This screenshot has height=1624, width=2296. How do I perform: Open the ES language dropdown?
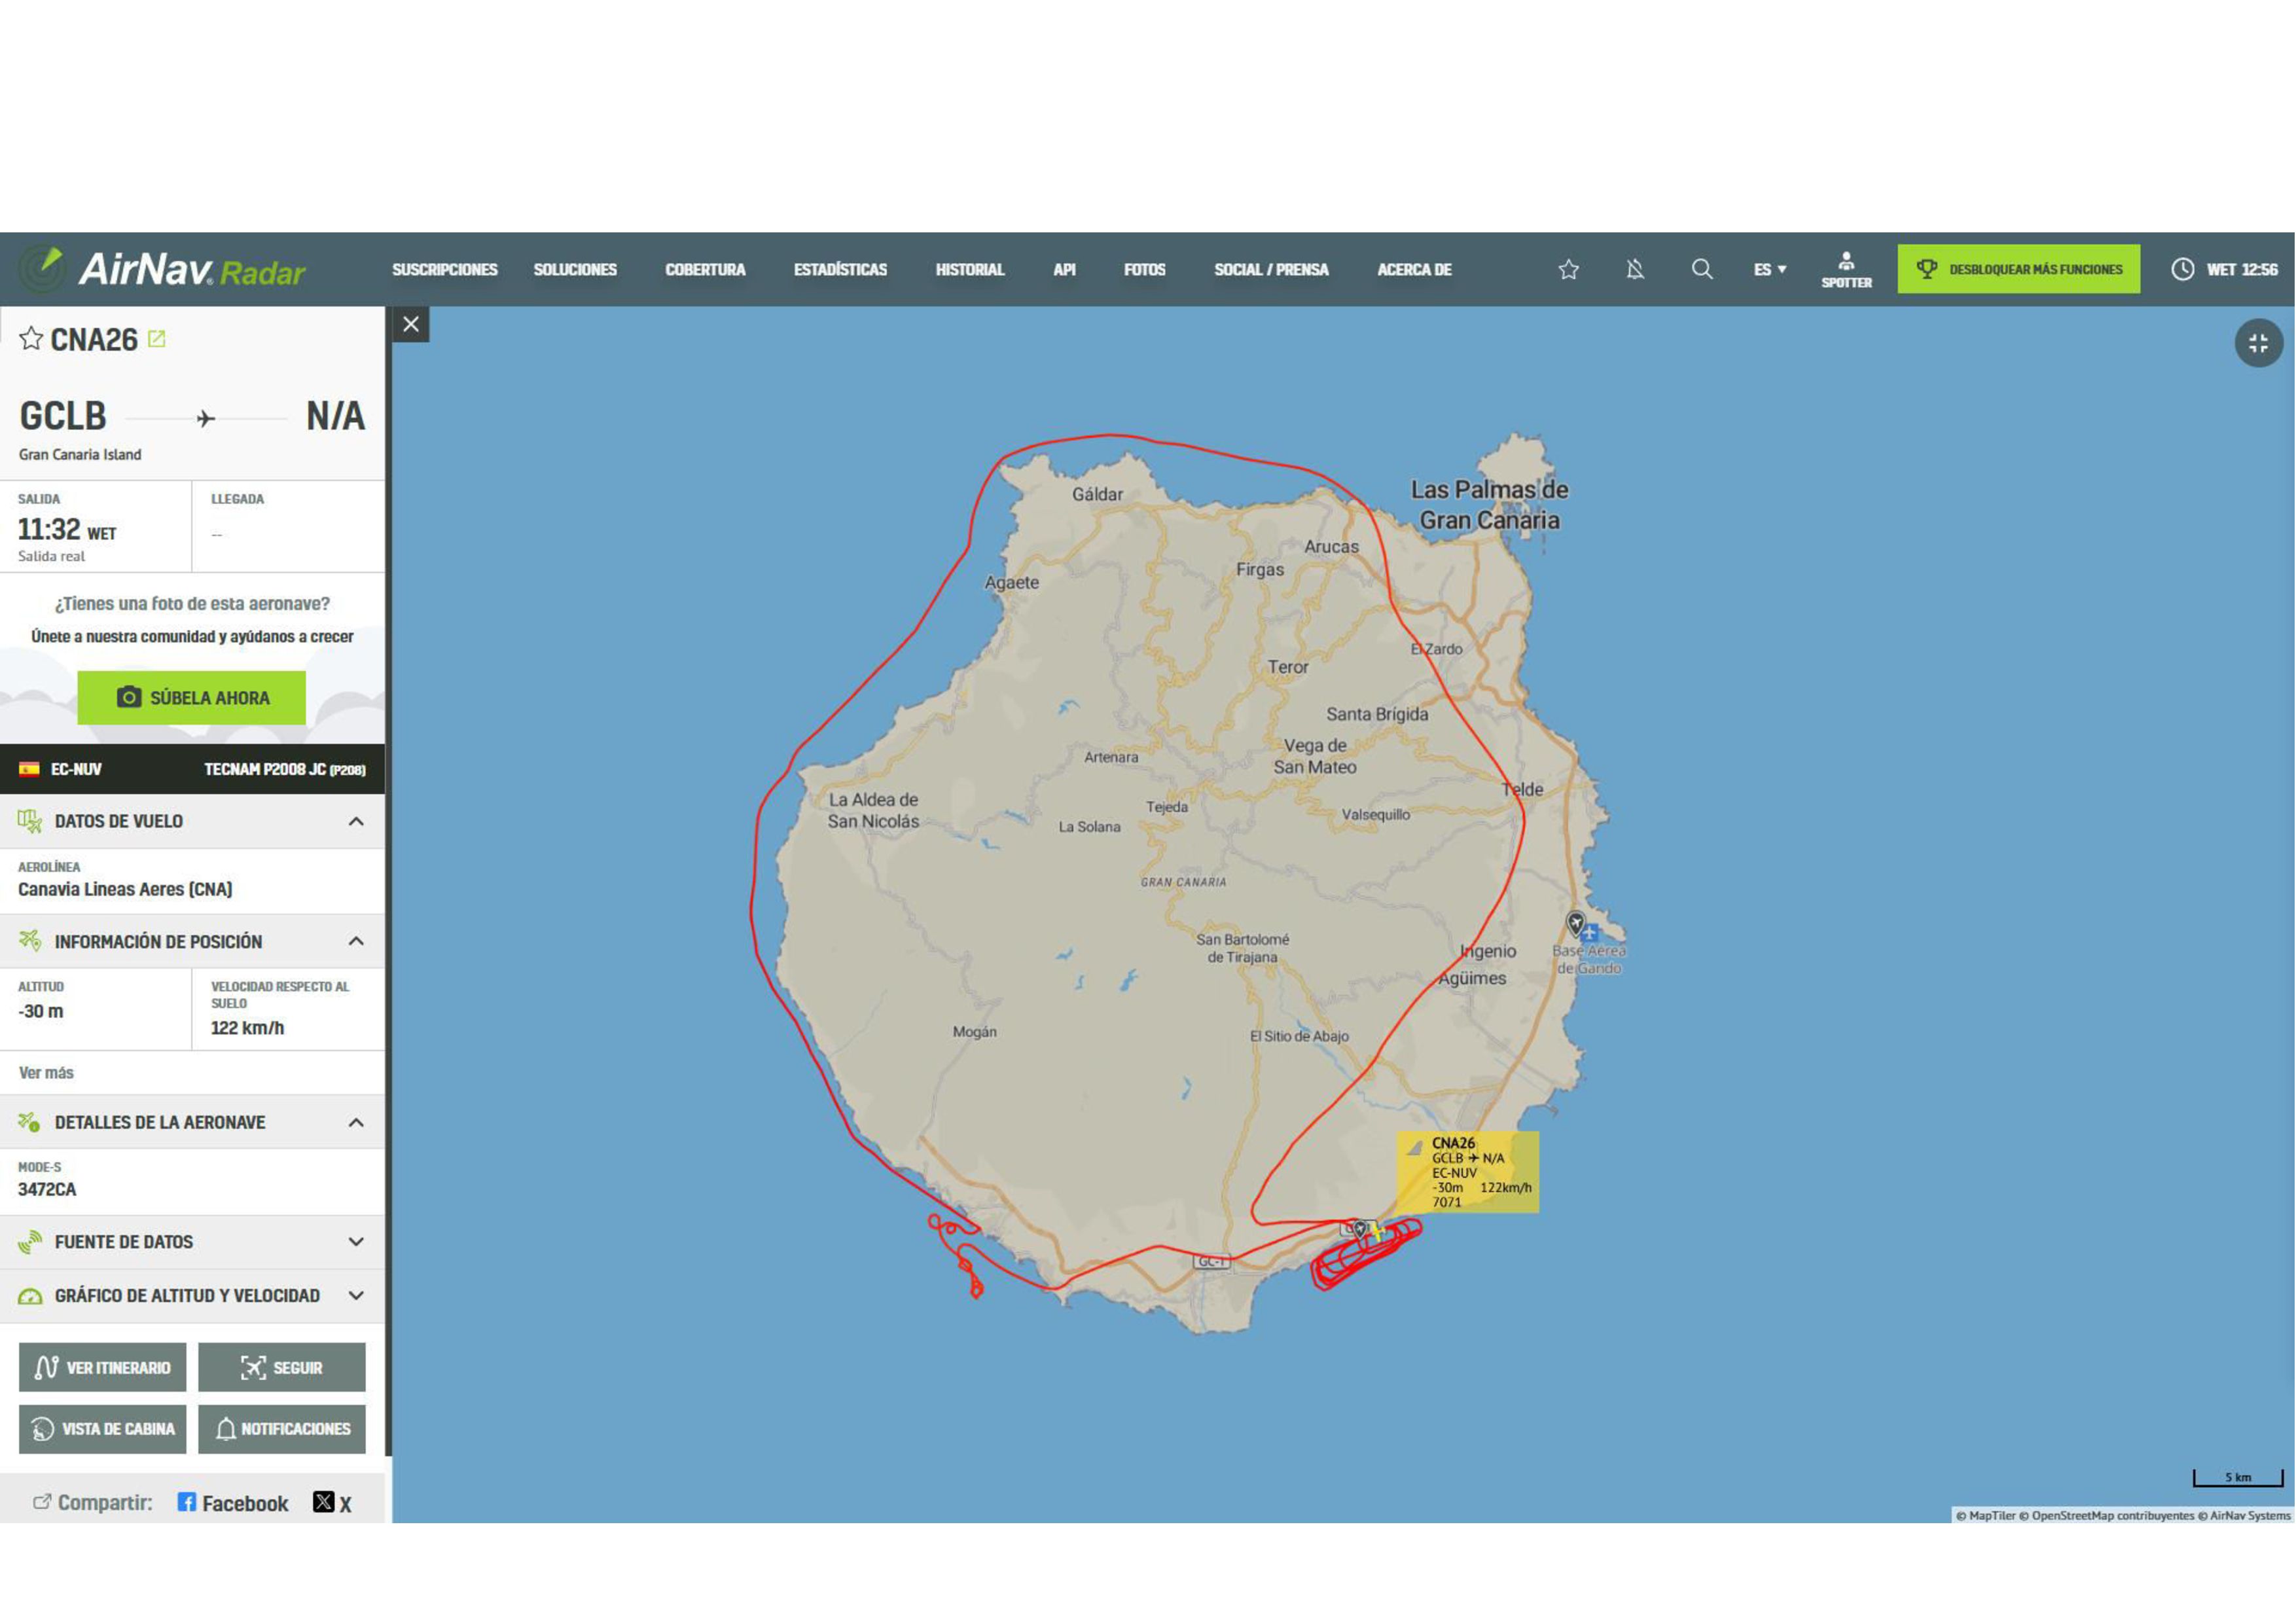(1769, 269)
